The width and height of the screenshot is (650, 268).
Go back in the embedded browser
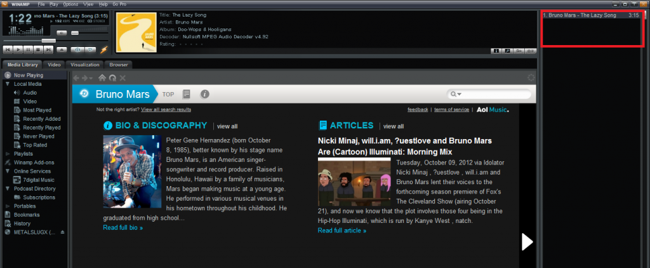click(x=76, y=78)
